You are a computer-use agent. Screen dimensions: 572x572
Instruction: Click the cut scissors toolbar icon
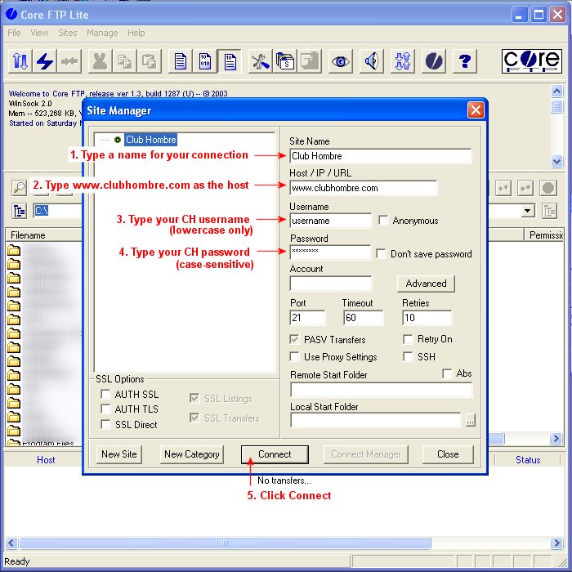tap(100, 61)
